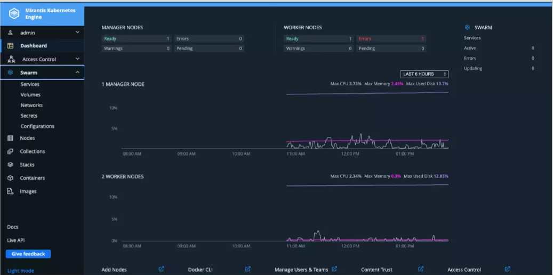Open Volumes under Swarm

[30, 95]
